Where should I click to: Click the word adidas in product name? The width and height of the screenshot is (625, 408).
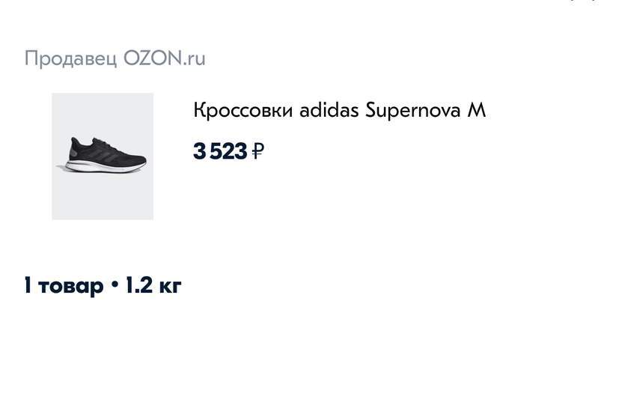click(329, 111)
